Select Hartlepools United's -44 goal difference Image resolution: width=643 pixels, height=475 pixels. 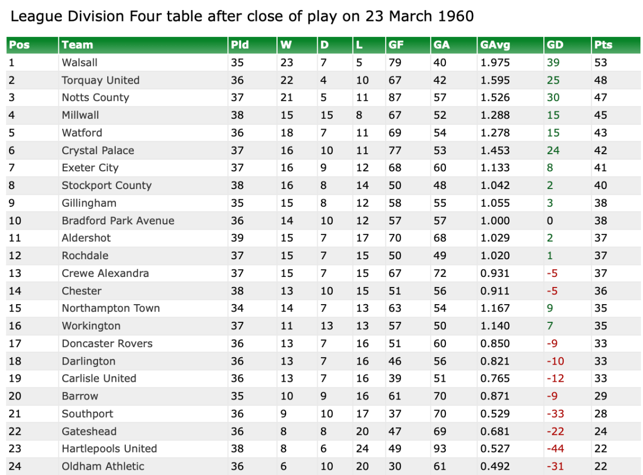(555, 449)
